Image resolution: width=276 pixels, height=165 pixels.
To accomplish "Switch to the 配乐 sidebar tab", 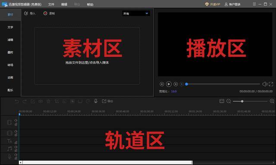I will (x=10, y=90).
